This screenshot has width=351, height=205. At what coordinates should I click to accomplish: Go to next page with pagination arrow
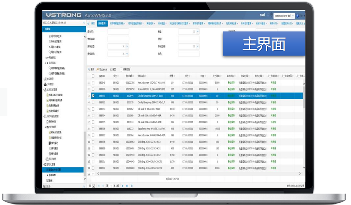click(123, 186)
